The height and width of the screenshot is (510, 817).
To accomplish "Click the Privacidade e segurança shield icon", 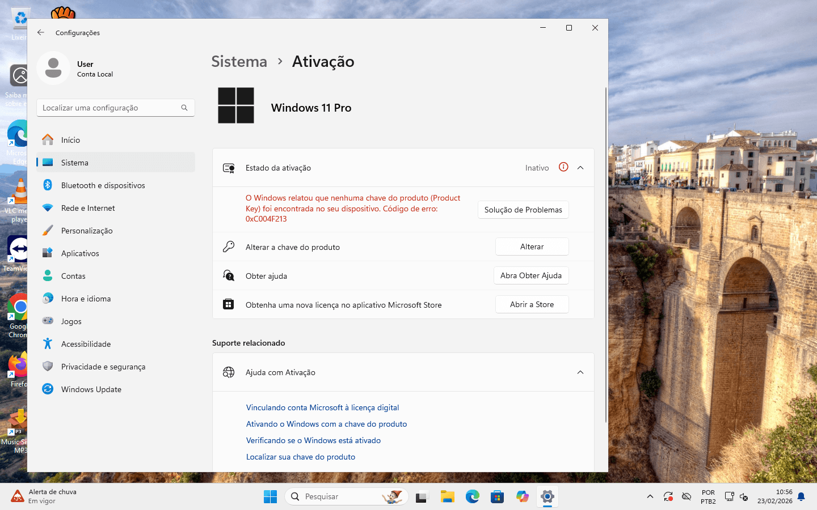I will (48, 366).
